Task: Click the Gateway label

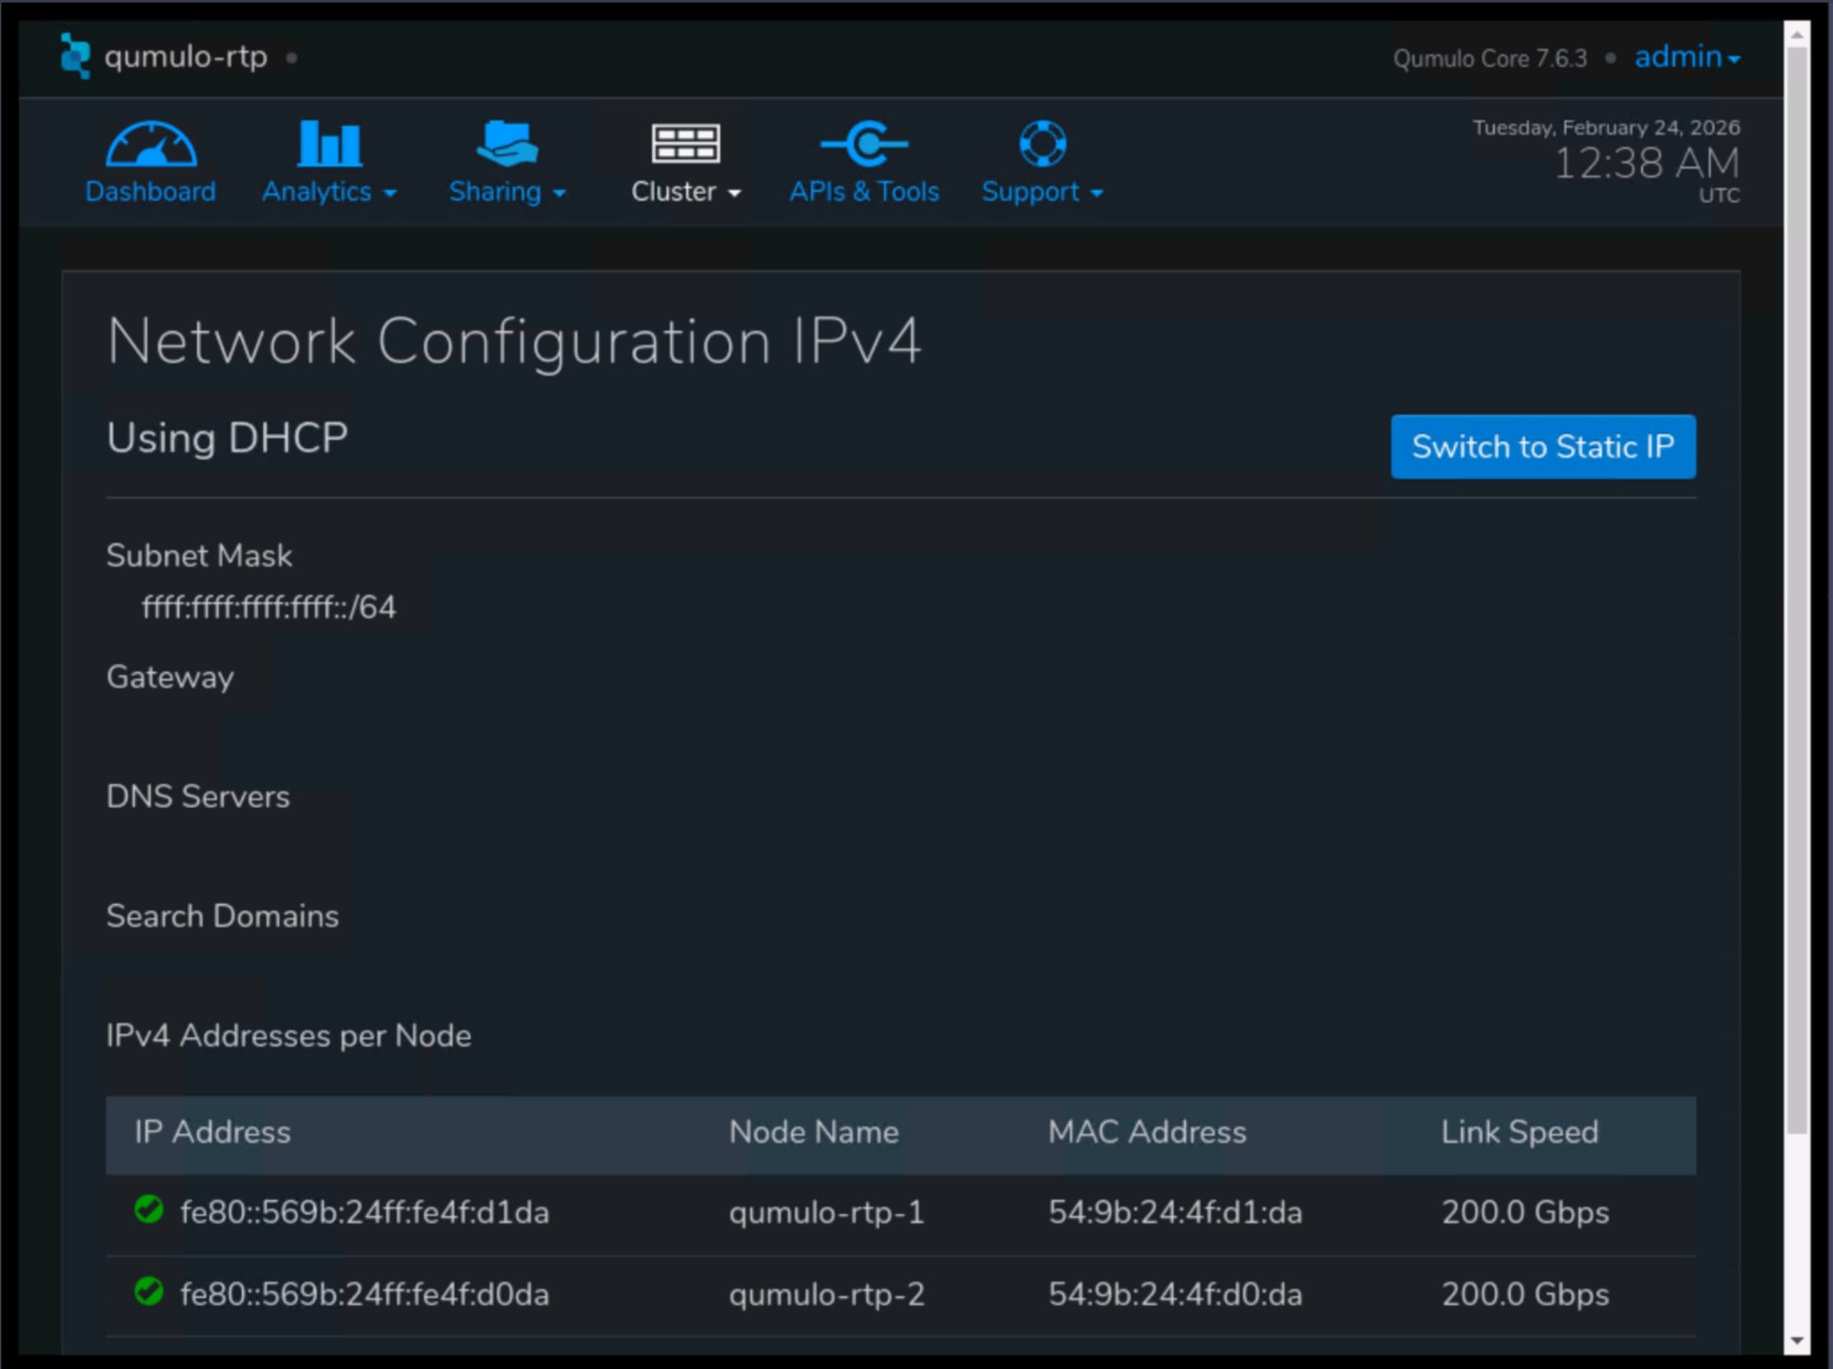Action: pos(170,678)
